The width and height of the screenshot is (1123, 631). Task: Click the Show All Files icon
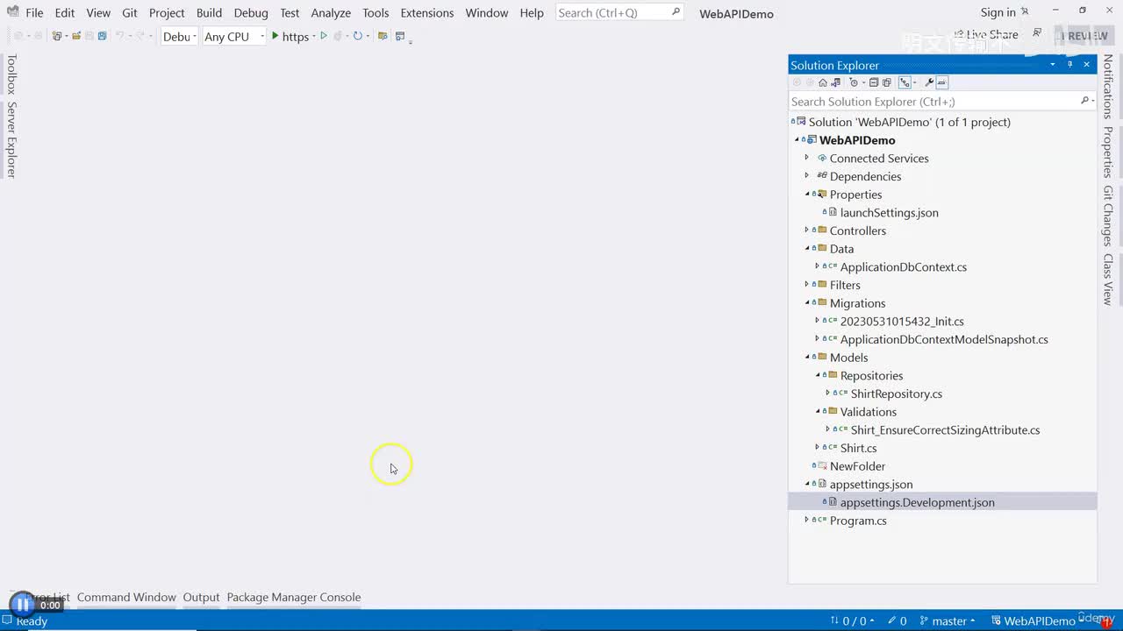coord(887,82)
